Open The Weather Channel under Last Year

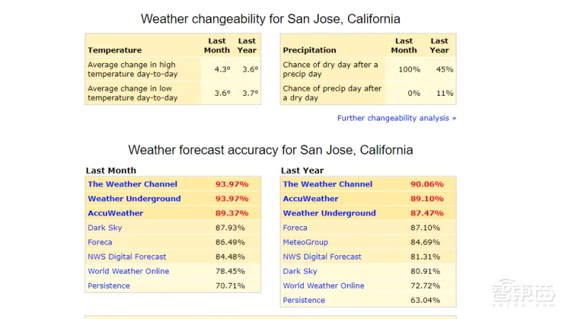(x=327, y=184)
